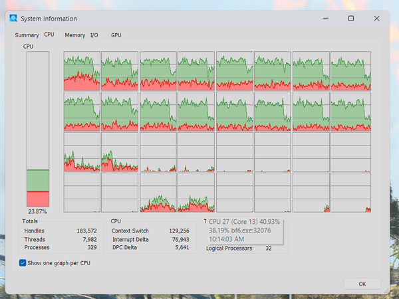Select the CPU tab
This screenshot has width=399, height=299.
(x=49, y=35)
